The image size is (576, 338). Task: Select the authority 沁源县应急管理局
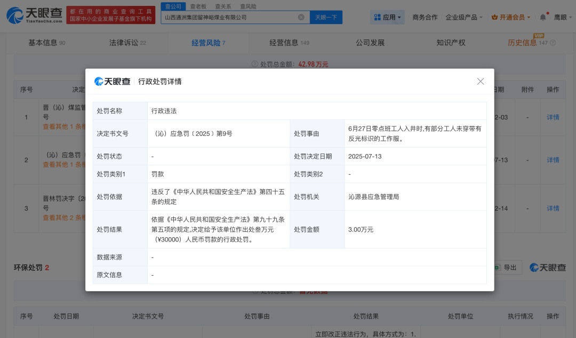tap(373, 197)
